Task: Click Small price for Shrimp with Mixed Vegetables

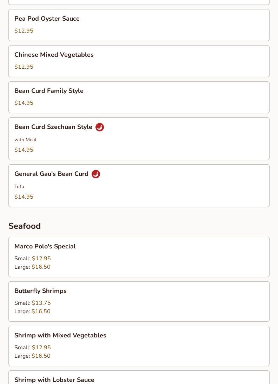Action: (41, 348)
